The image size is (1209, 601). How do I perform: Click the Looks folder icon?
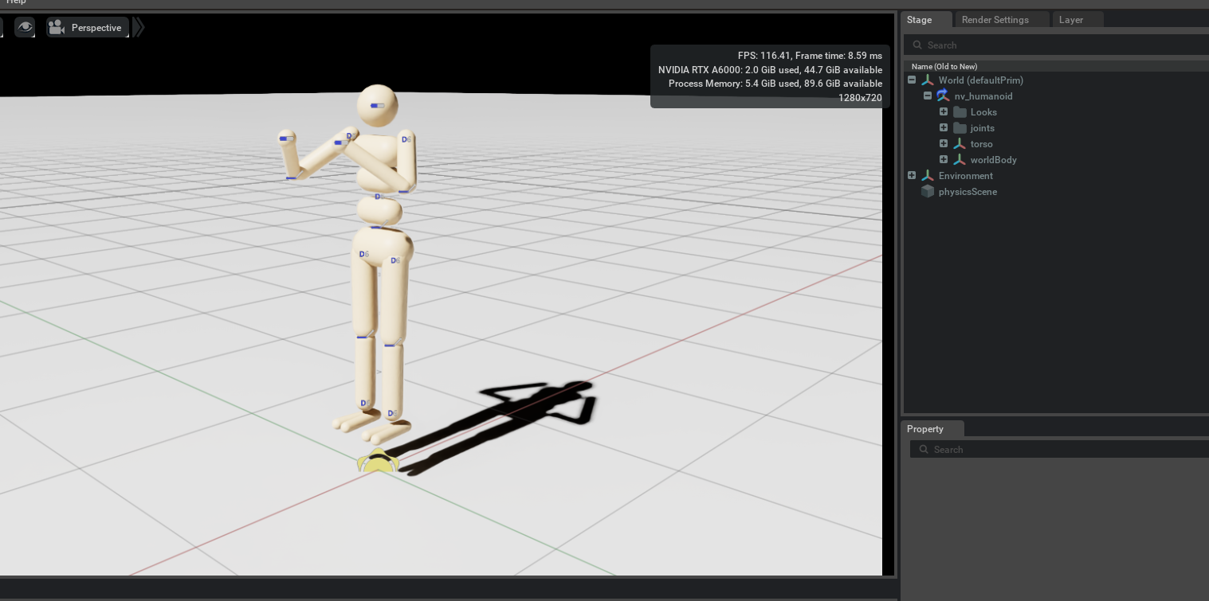[x=961, y=111]
